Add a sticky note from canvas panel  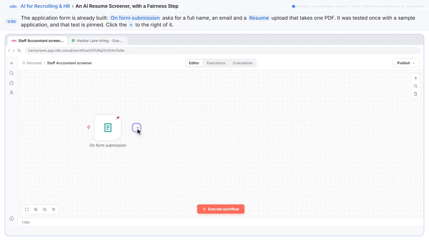pos(416,94)
